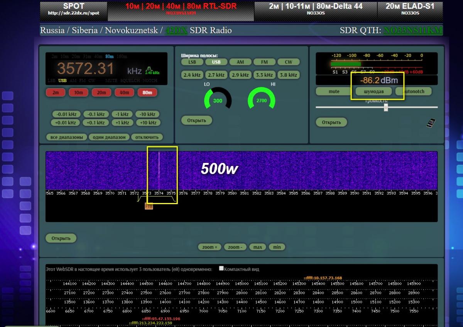The image size is (463, 327).
Task: Switch to the 80m-Delta 44 receiver tab
Action: (315, 9)
